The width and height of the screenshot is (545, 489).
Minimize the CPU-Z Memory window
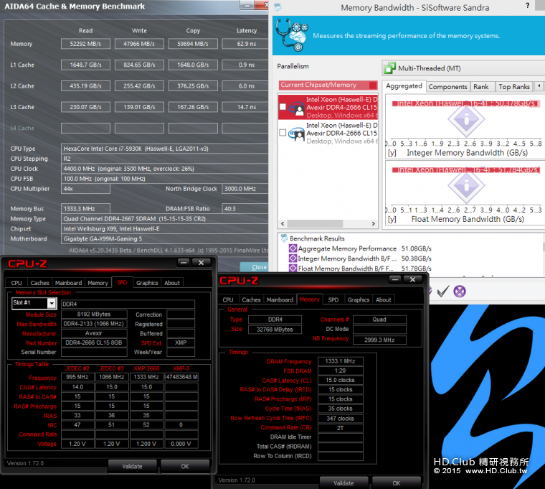click(x=395, y=279)
